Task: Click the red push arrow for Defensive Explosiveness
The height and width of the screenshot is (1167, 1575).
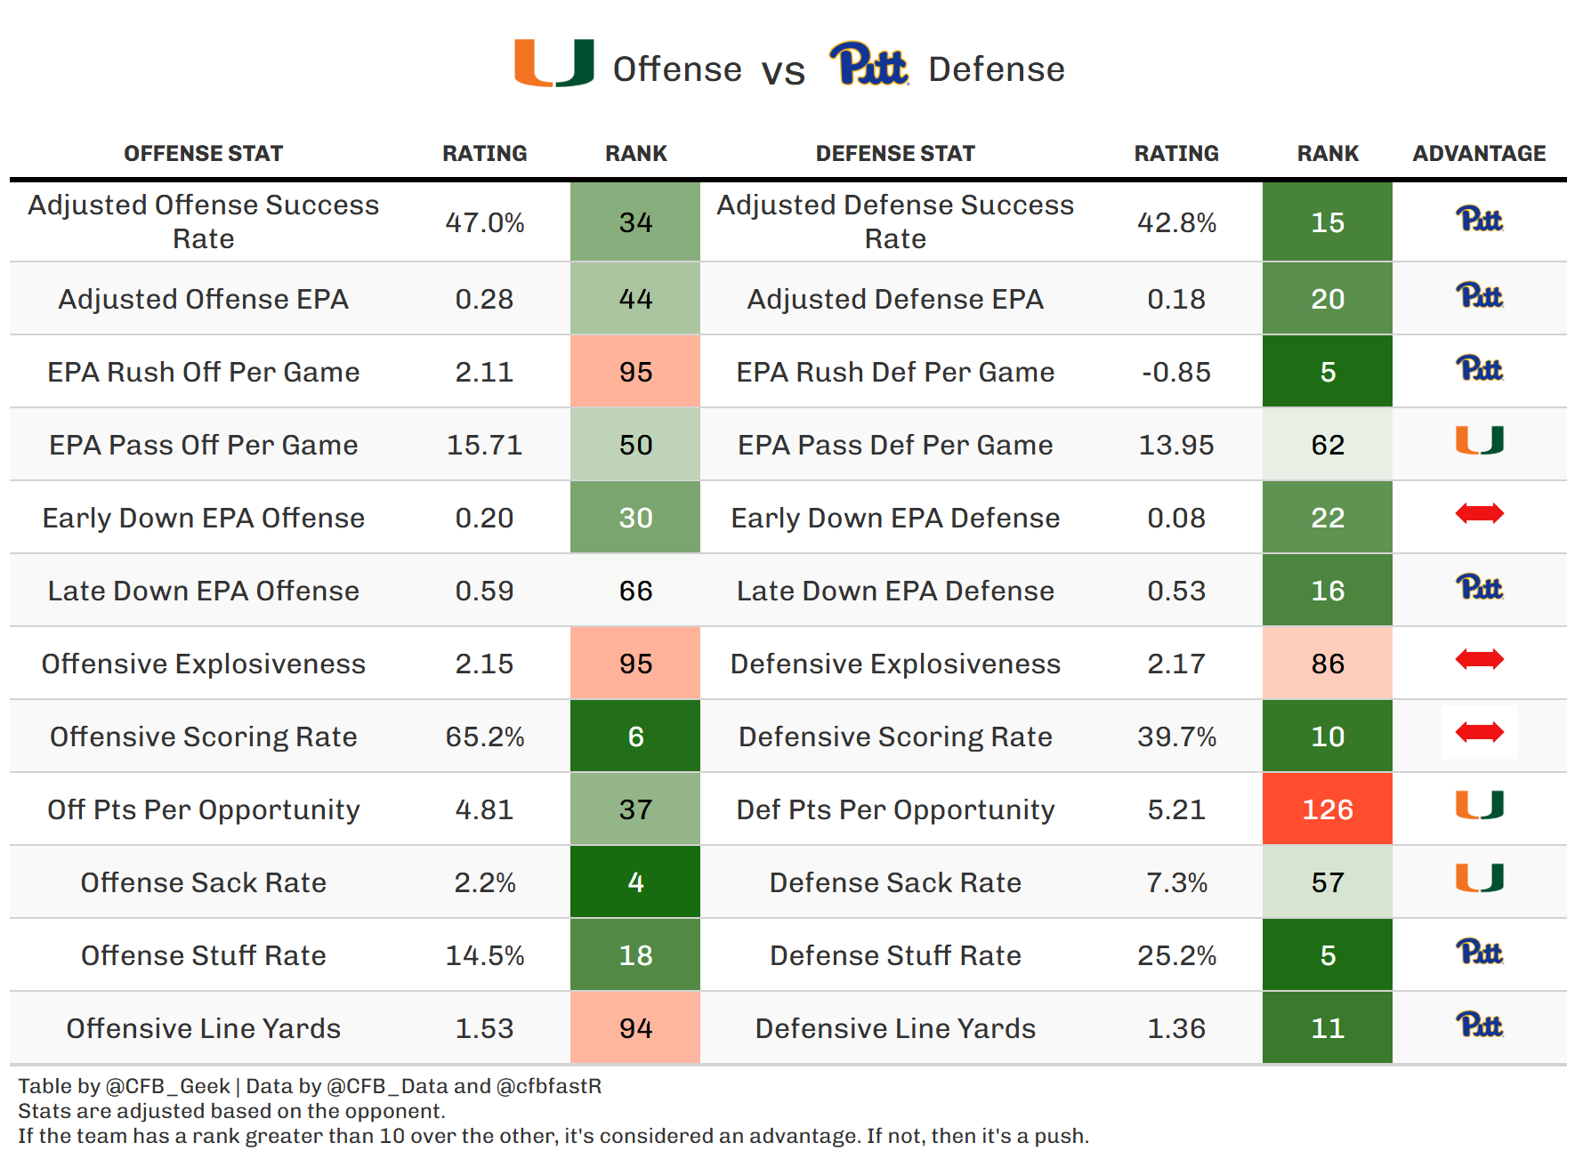Action: coord(1479,659)
